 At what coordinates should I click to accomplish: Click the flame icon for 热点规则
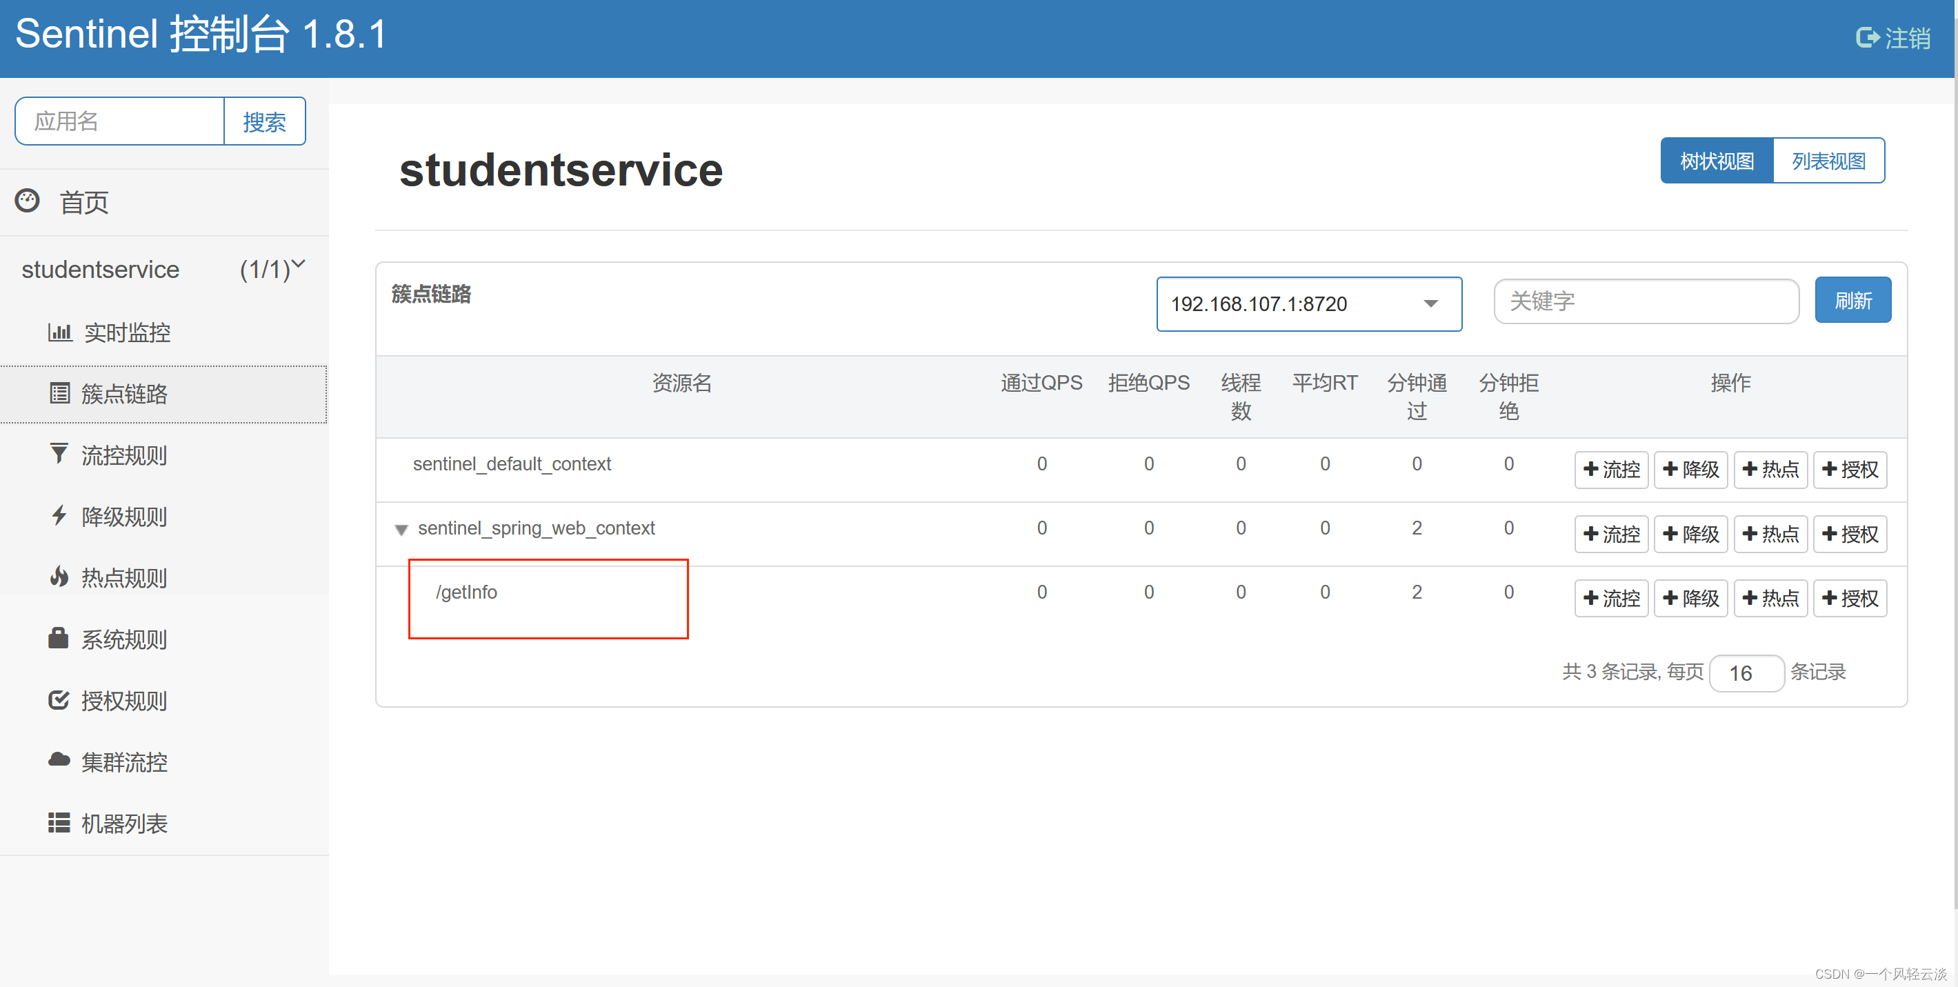[x=59, y=577]
